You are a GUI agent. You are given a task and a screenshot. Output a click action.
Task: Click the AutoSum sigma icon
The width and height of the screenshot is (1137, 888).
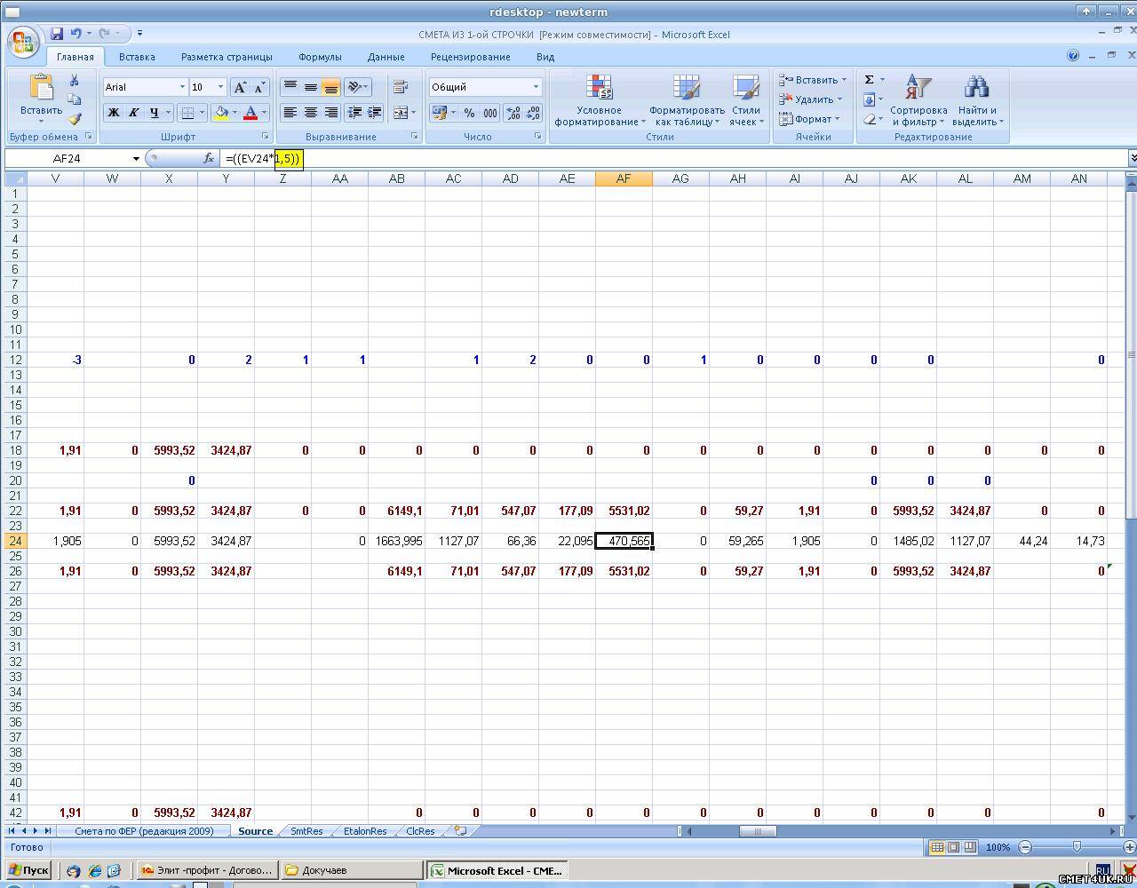point(870,80)
